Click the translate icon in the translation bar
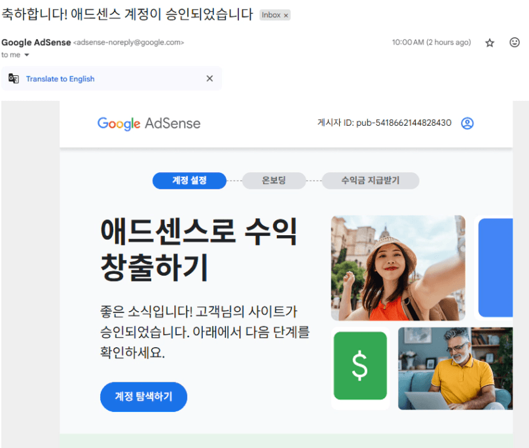 (x=14, y=79)
